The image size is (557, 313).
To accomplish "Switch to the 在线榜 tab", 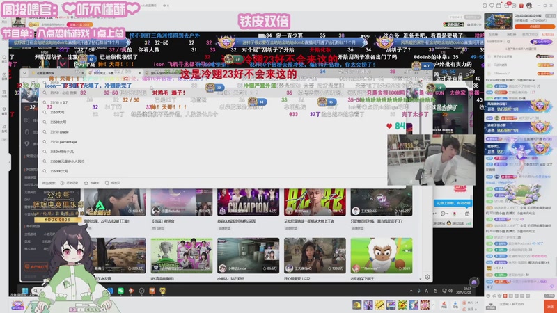I will pyautogui.click(x=493, y=35).
